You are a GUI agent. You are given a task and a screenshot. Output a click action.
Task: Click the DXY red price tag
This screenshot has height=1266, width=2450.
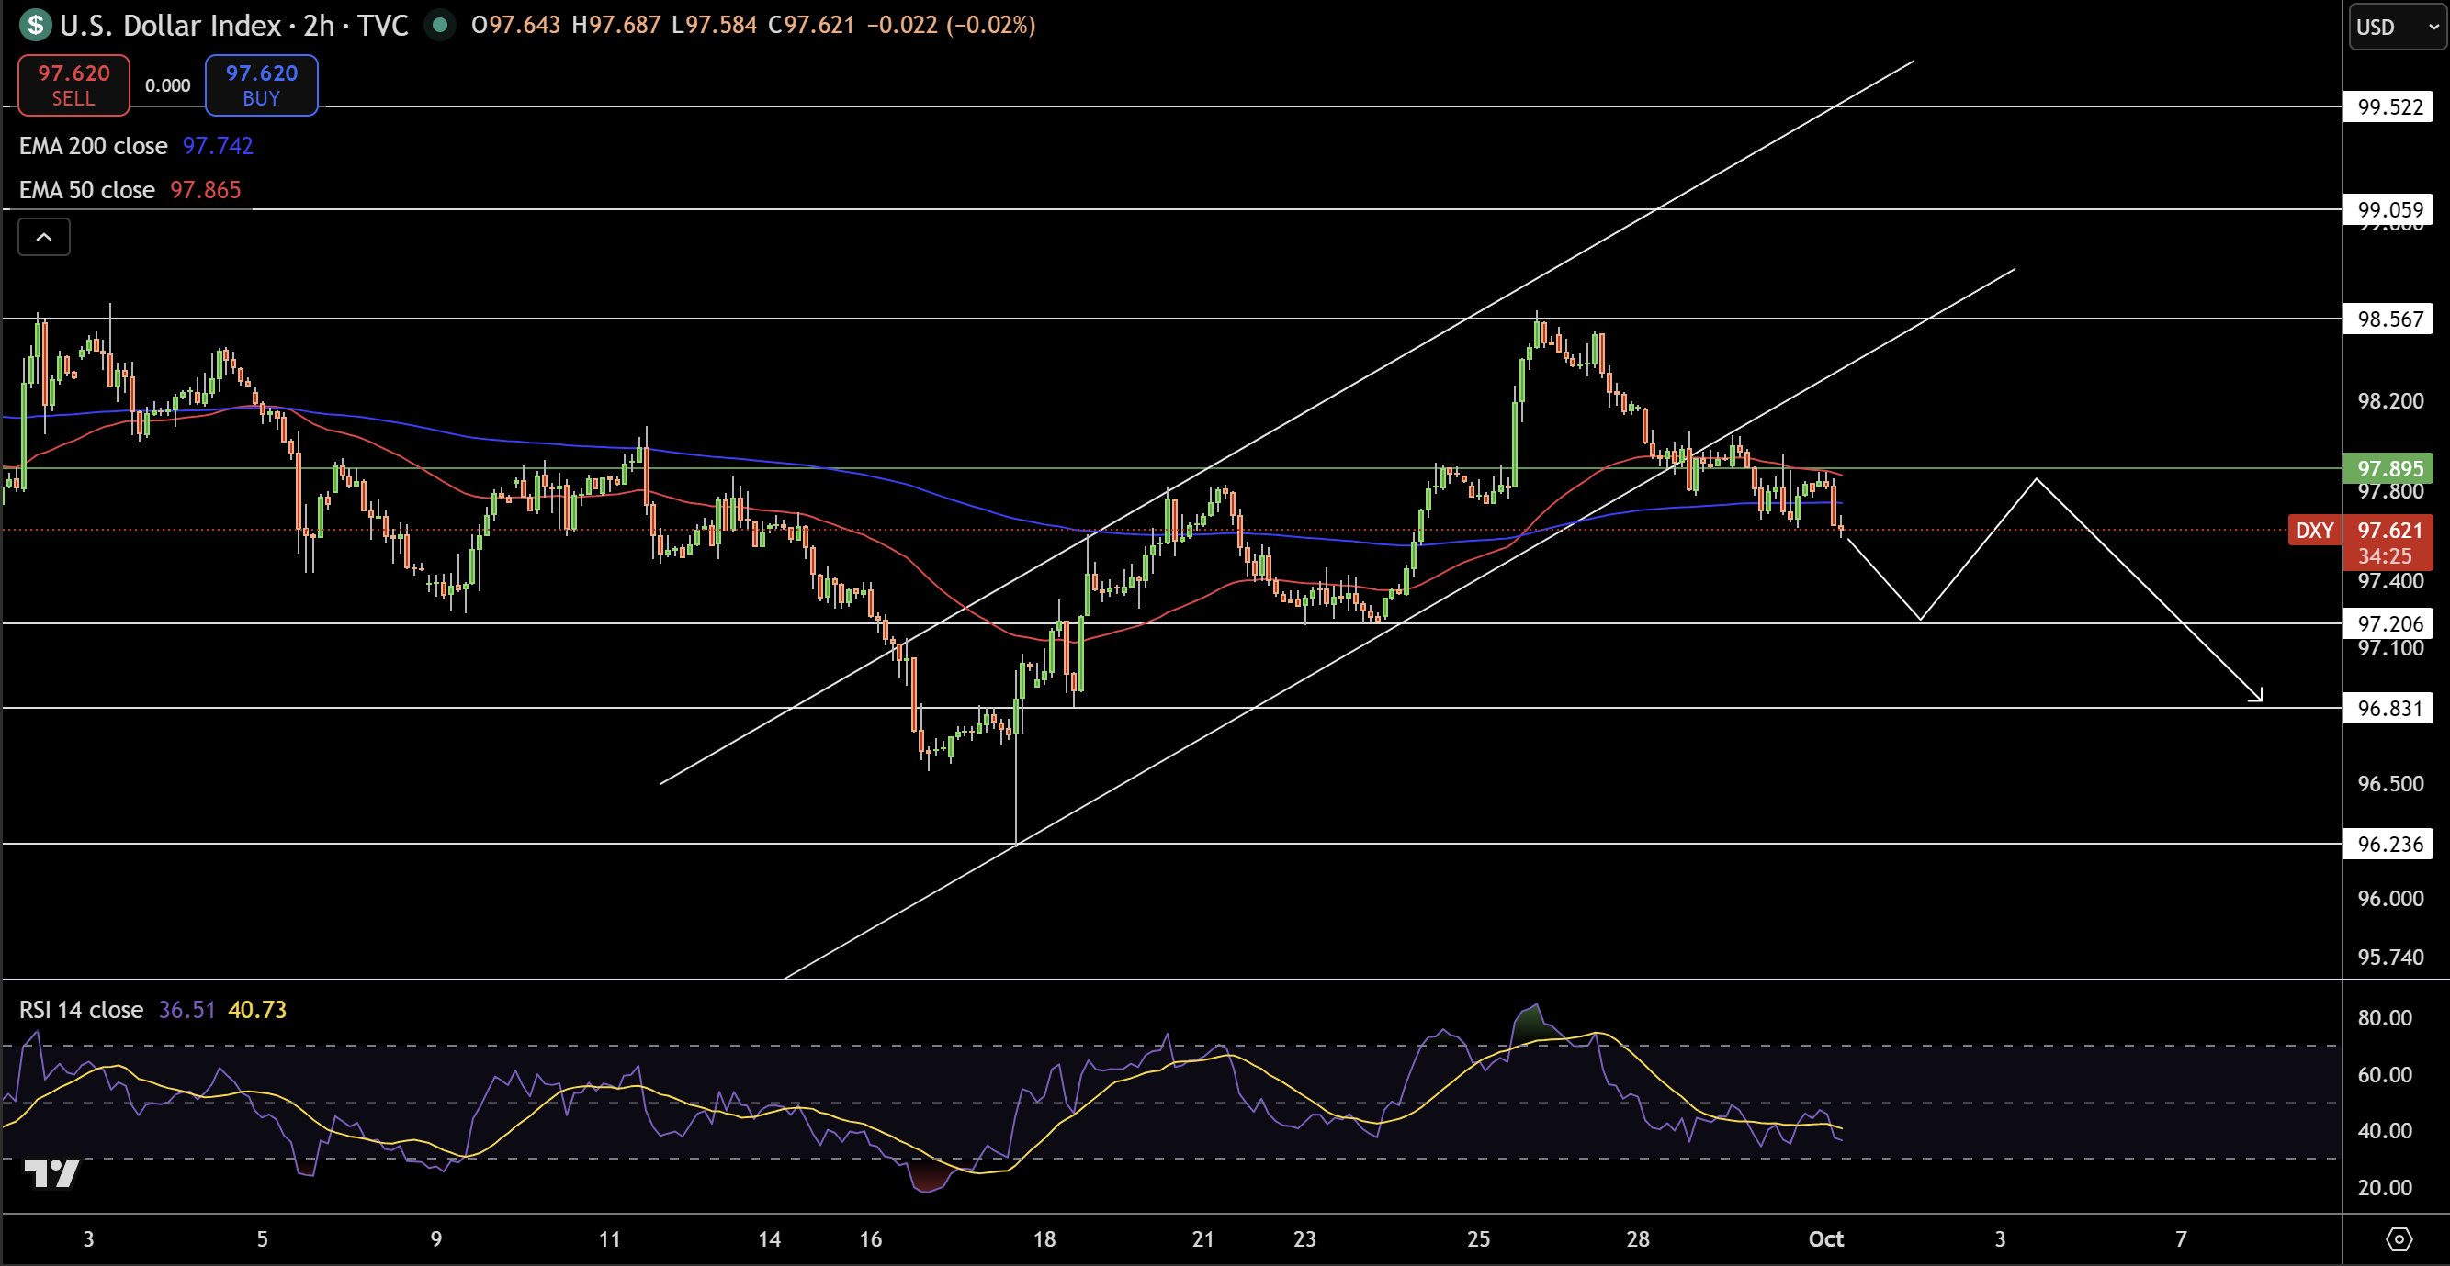tap(2314, 531)
